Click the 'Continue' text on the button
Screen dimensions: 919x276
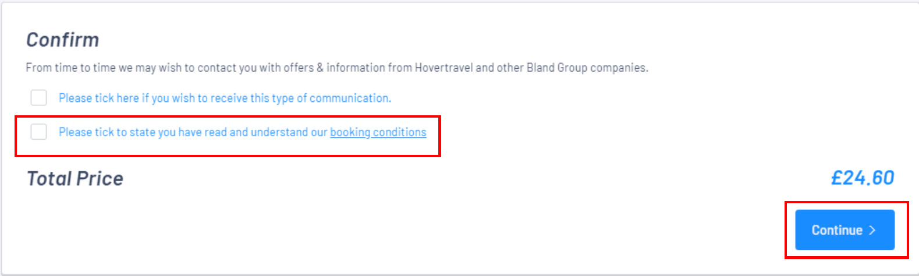coord(837,230)
